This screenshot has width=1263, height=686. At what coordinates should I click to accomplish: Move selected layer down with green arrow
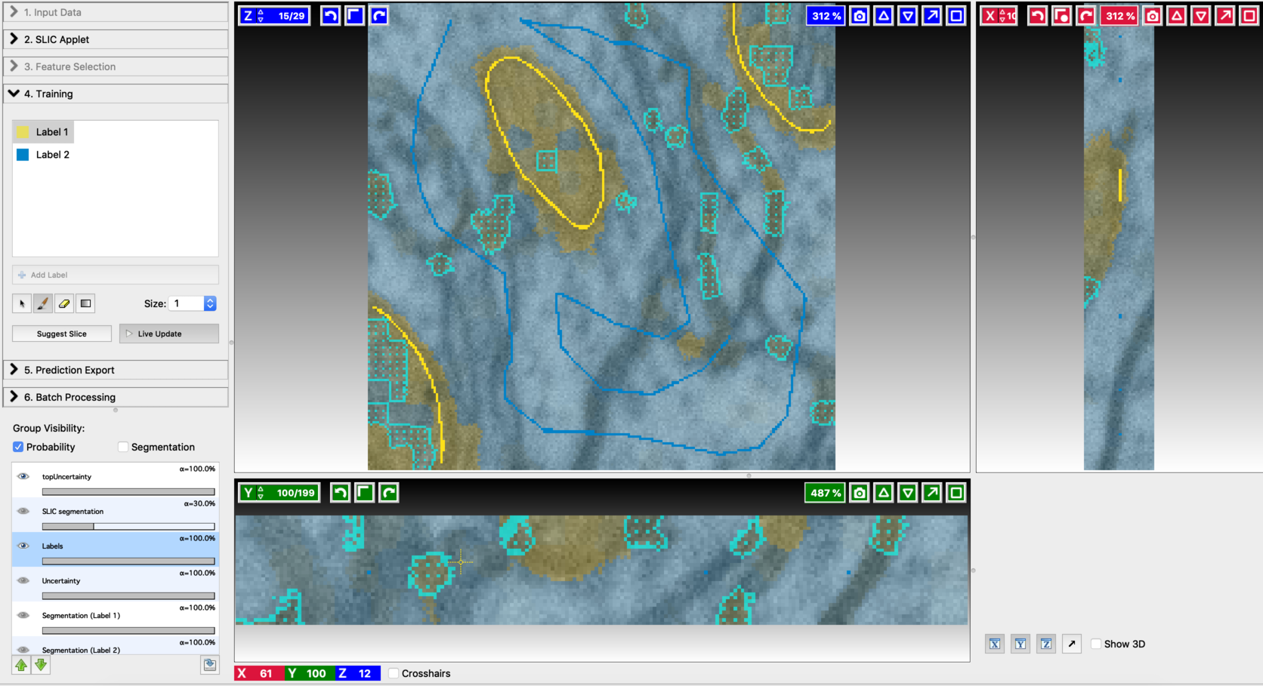click(41, 665)
